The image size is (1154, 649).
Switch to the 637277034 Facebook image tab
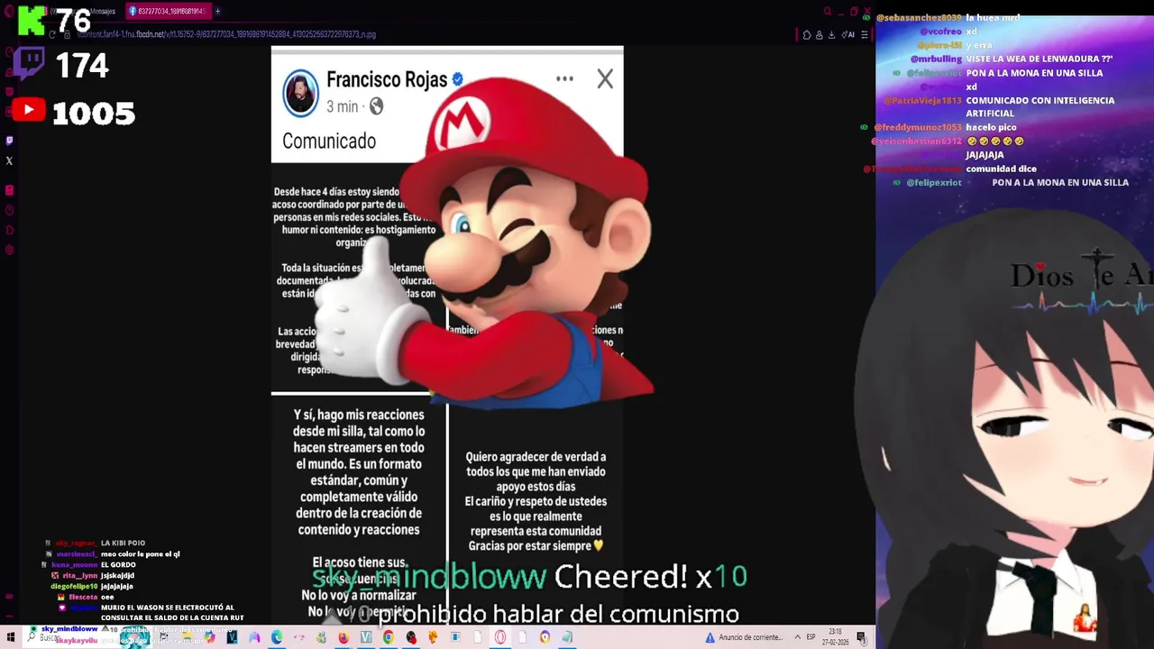168,11
